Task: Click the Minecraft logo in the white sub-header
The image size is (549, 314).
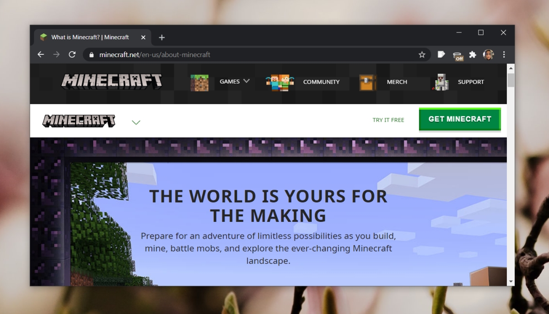Action: [79, 121]
